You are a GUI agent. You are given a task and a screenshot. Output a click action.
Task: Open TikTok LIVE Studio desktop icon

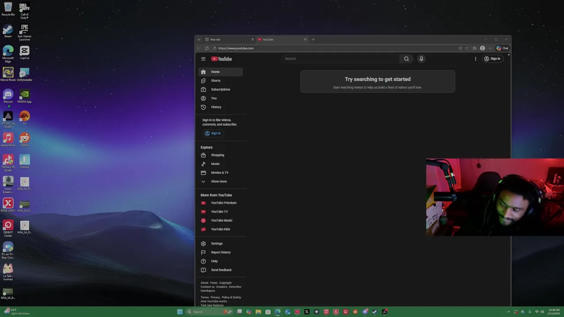pos(8,163)
